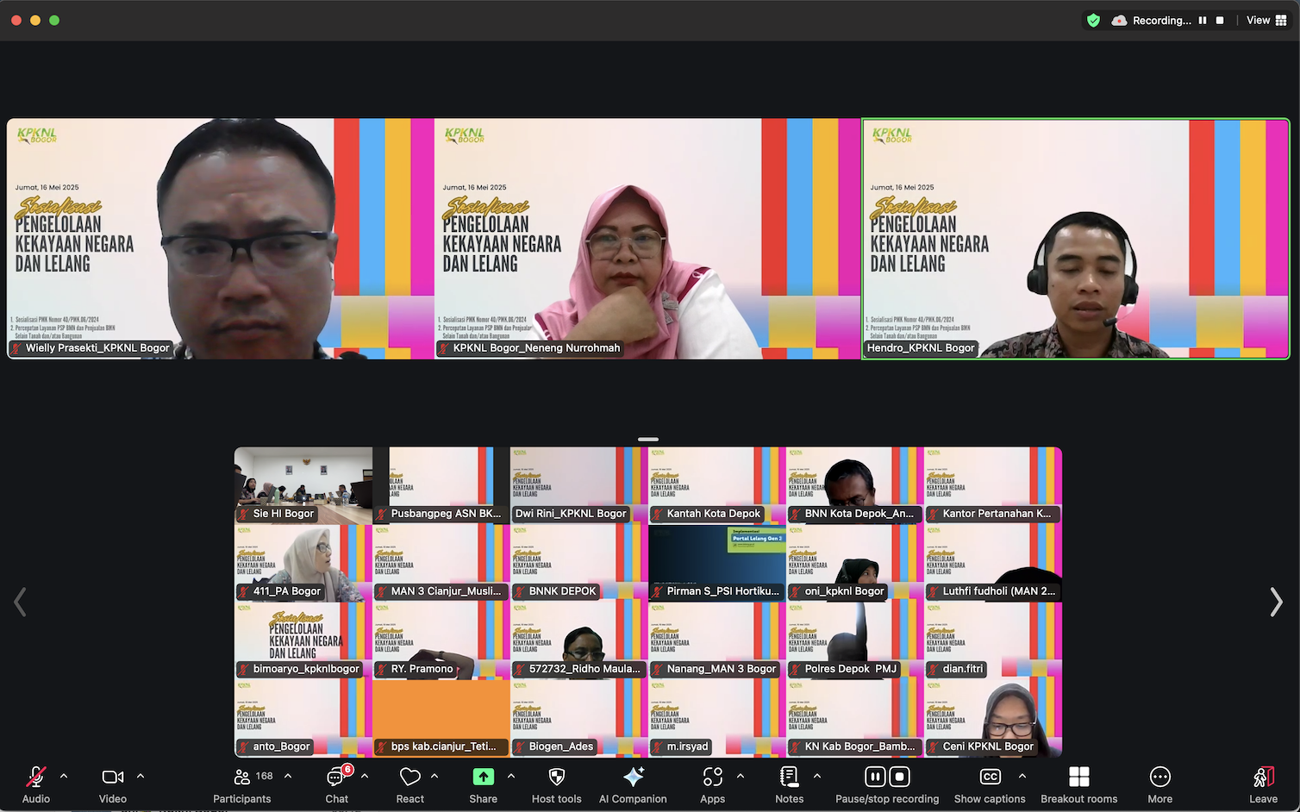Open the Chat panel
Viewport: 1300px width, 812px height.
point(336,778)
